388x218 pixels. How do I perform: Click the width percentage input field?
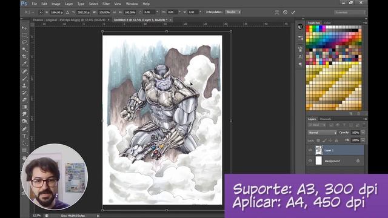104,12
